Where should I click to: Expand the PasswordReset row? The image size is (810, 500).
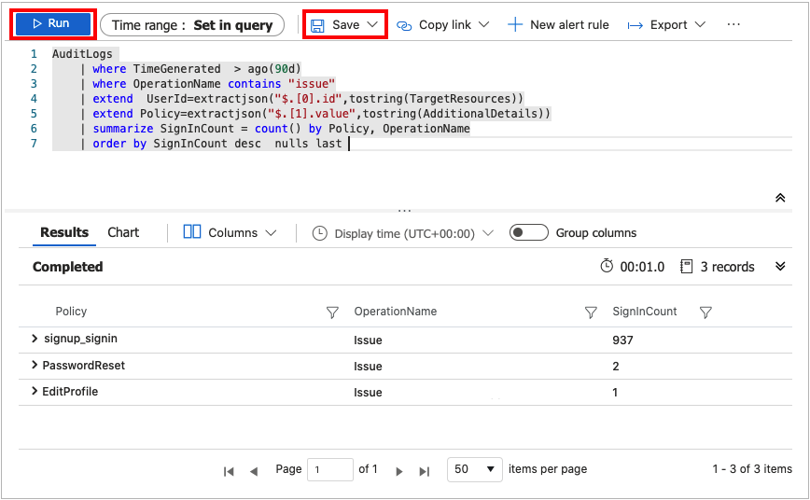35,366
